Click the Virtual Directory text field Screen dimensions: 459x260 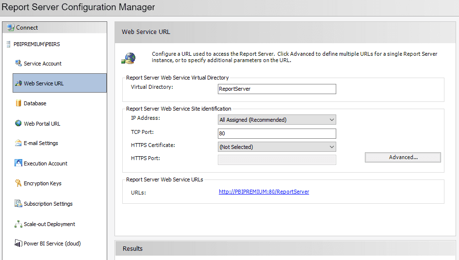(277, 89)
